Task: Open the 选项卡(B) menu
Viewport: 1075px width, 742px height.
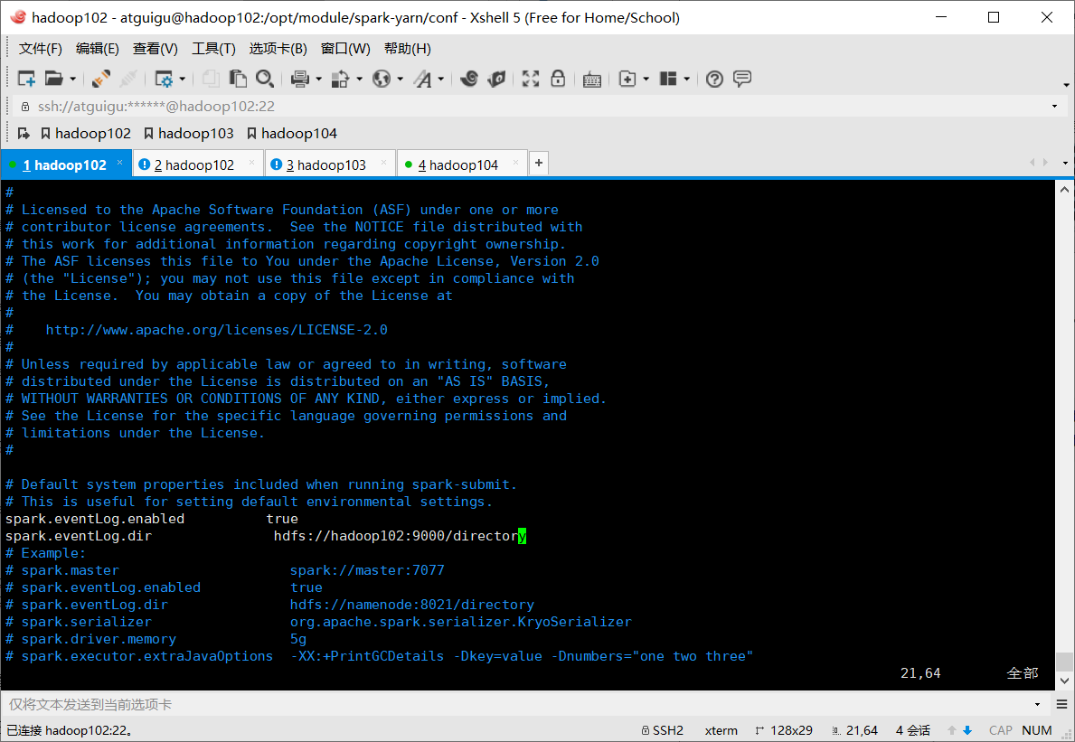Action: pos(278,49)
